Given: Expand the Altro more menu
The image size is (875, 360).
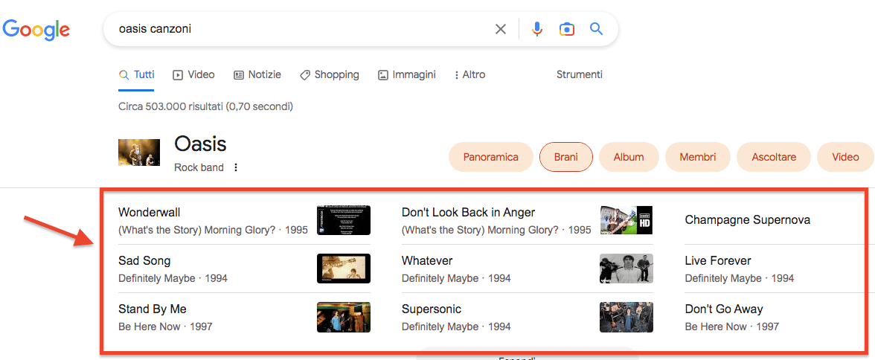Looking at the screenshot, I should pos(469,74).
